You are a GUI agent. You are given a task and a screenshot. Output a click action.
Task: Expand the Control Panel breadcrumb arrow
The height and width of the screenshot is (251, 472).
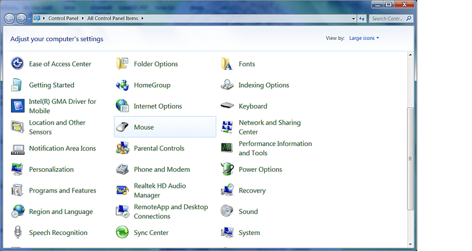pyautogui.click(x=84, y=19)
